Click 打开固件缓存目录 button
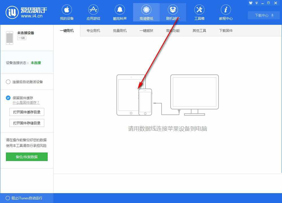 click(27, 112)
